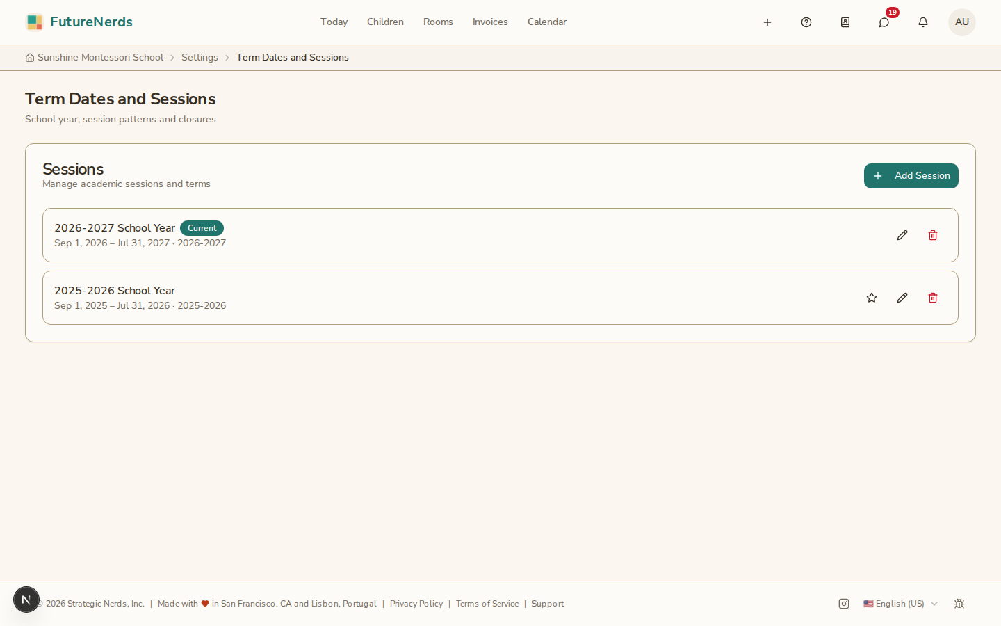The image size is (1001, 626).
Task: Go to the Children menu item
Action: click(x=385, y=22)
